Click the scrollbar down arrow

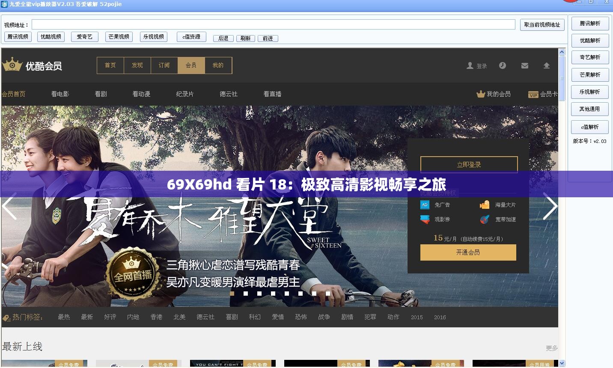tap(562, 363)
